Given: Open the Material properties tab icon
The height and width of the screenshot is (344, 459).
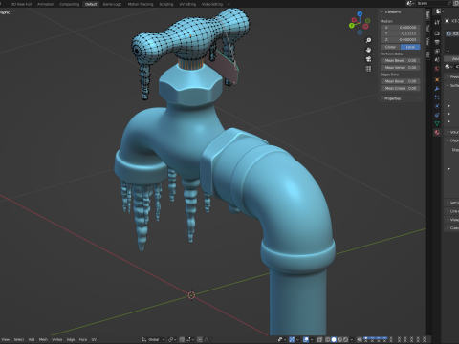Looking at the screenshot, I should pyautogui.click(x=437, y=132).
